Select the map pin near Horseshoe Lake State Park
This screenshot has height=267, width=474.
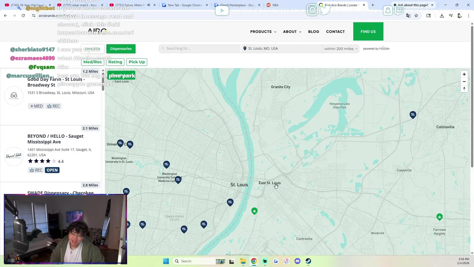pos(413,115)
